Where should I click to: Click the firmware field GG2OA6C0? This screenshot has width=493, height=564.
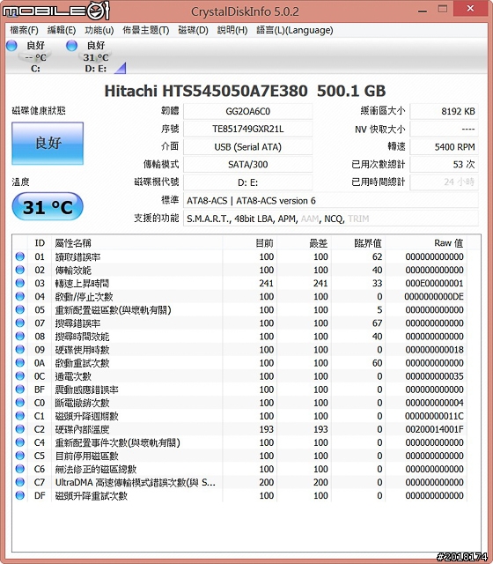click(248, 112)
